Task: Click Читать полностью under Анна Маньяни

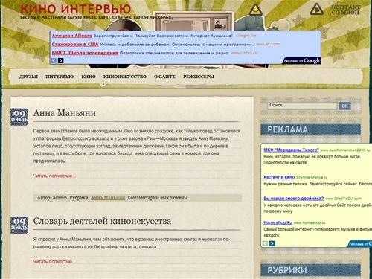Action: point(54,176)
